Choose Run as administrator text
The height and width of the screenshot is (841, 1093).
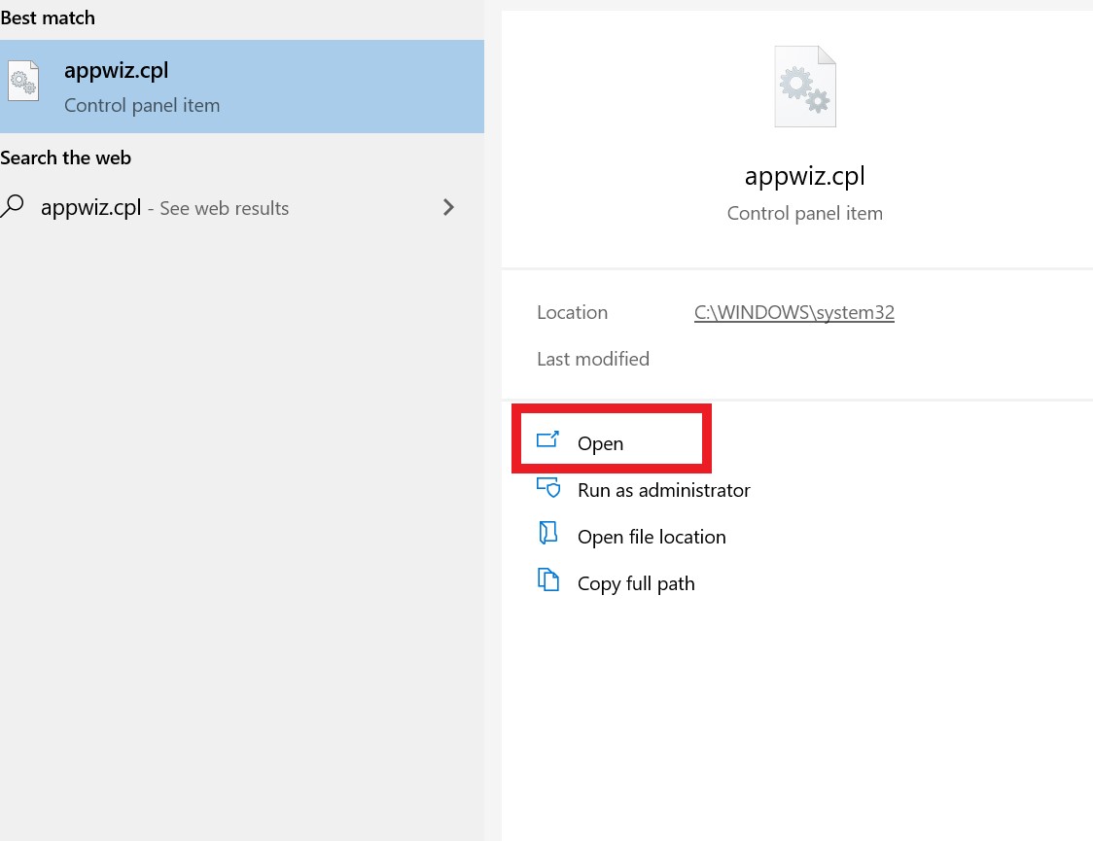[x=663, y=490]
